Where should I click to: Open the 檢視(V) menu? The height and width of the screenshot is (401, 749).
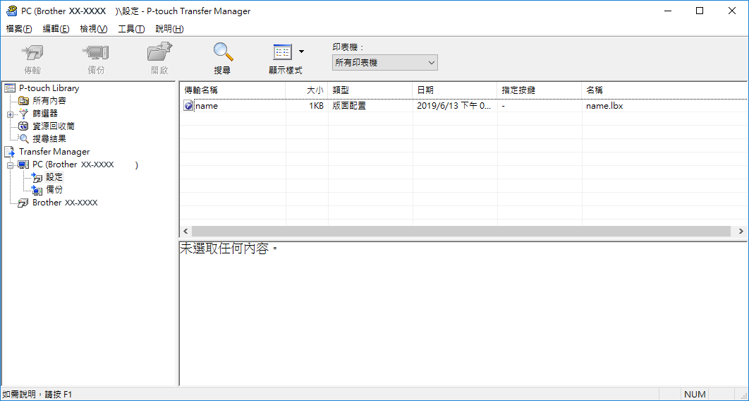click(x=94, y=29)
